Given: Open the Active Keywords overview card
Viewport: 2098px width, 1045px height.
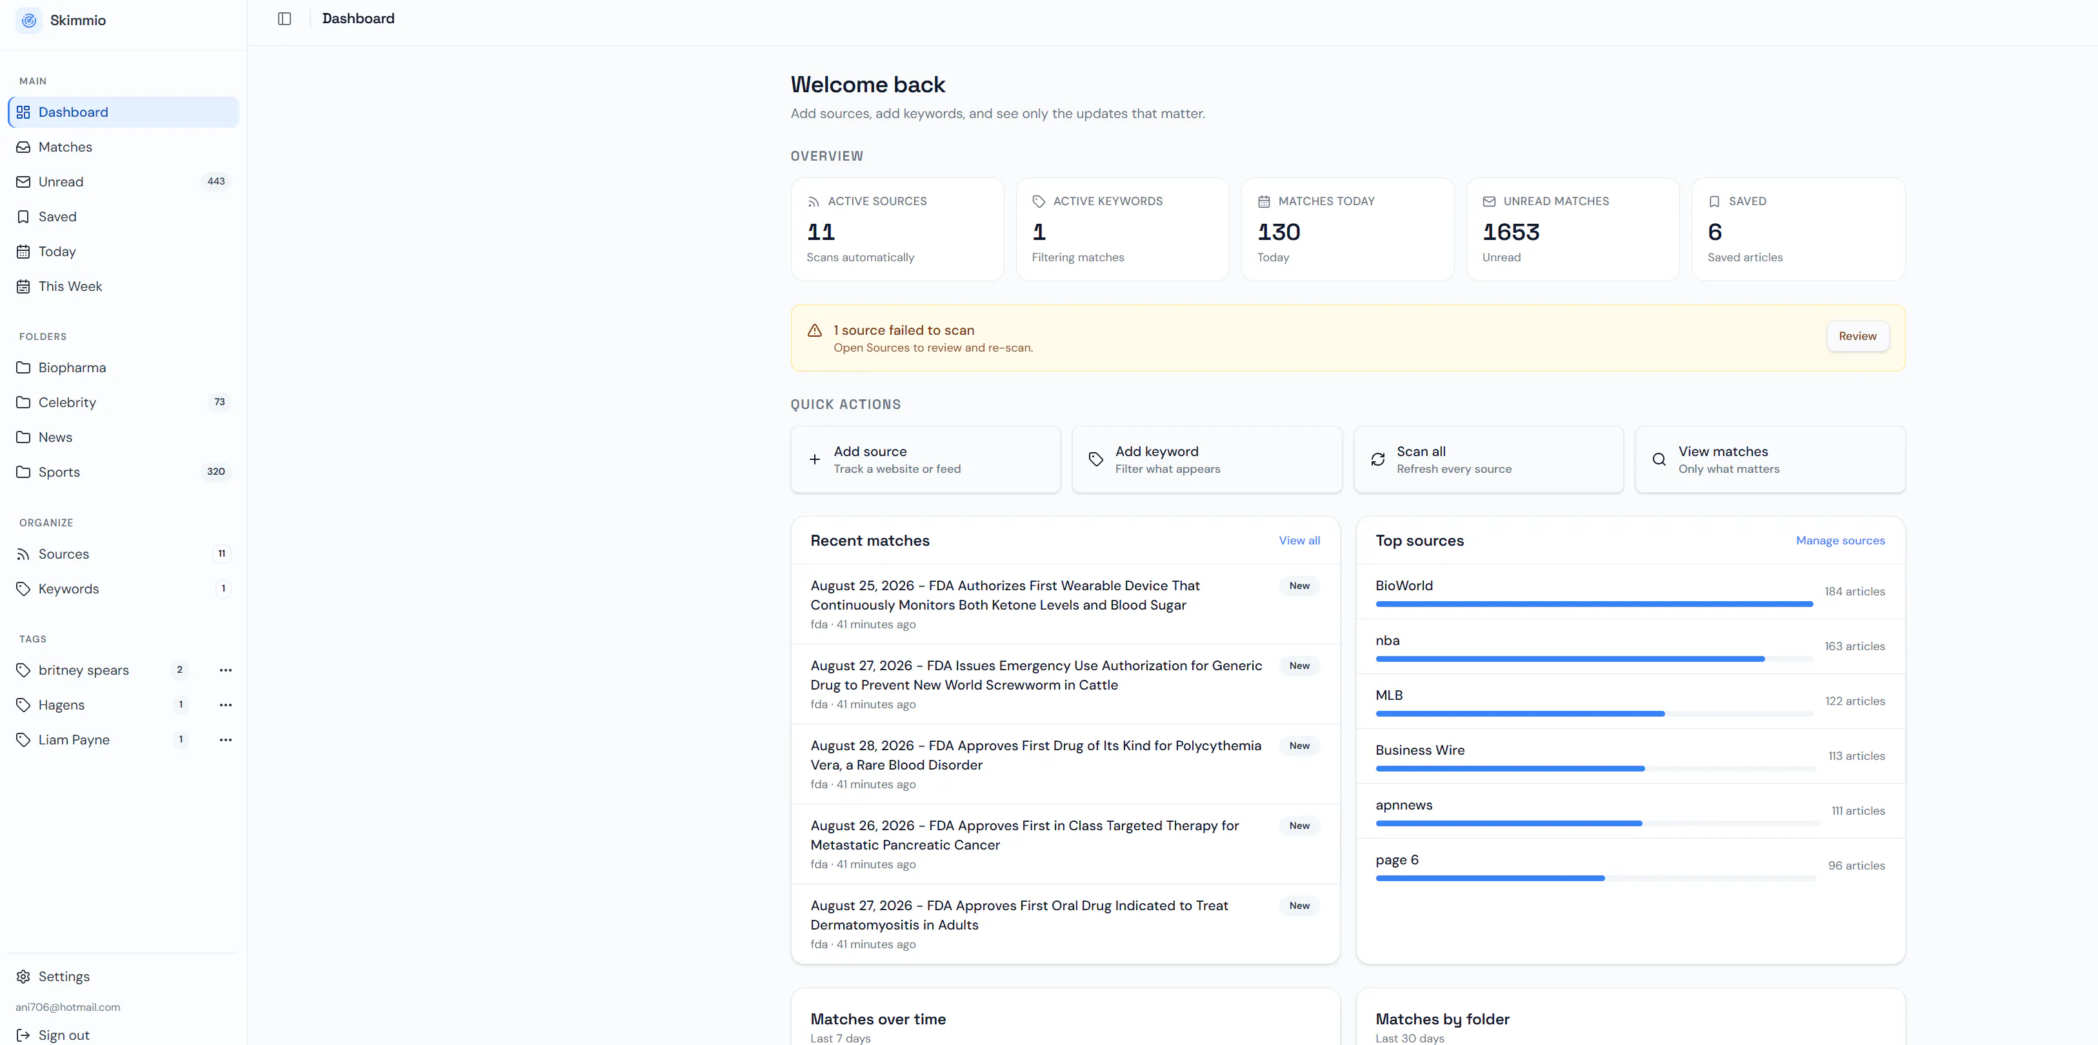Looking at the screenshot, I should pyautogui.click(x=1123, y=230).
